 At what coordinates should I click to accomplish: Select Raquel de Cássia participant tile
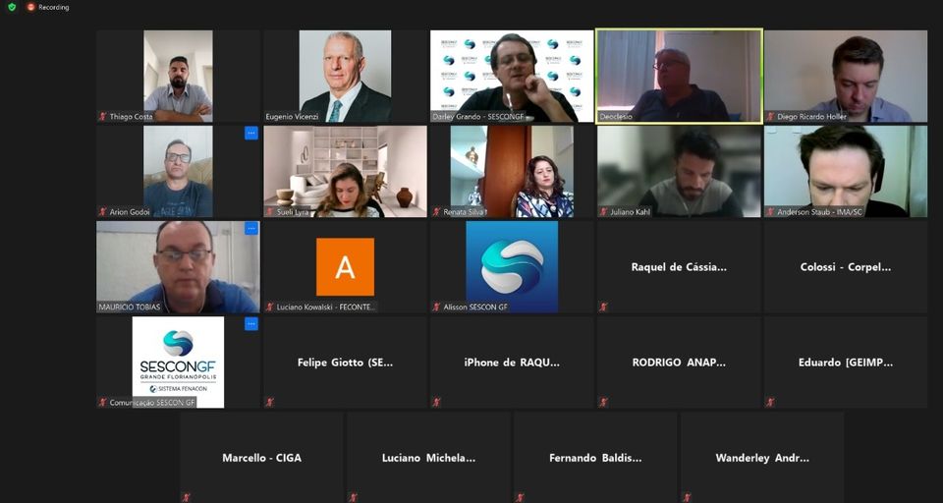click(x=679, y=267)
